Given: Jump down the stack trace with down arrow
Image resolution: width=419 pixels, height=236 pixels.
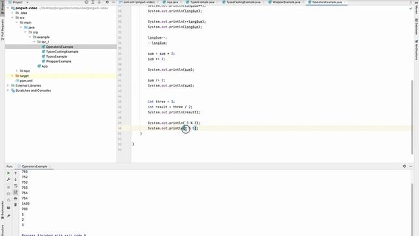Looking at the screenshot, I should (16, 180).
